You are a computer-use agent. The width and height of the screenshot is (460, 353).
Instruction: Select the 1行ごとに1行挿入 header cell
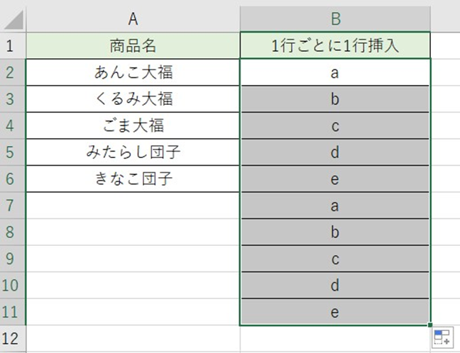coord(335,46)
